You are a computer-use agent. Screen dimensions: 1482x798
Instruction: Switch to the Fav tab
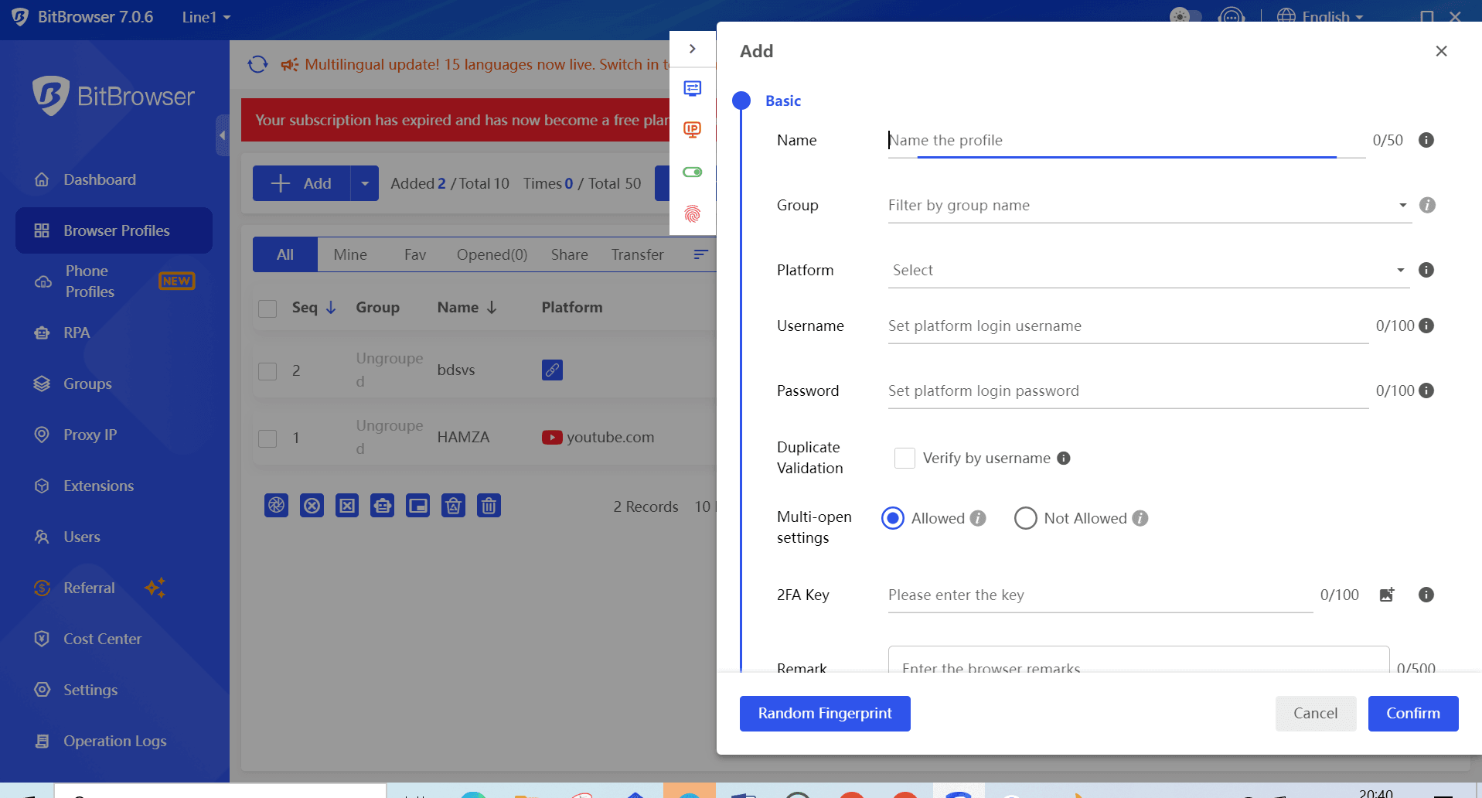[415, 254]
